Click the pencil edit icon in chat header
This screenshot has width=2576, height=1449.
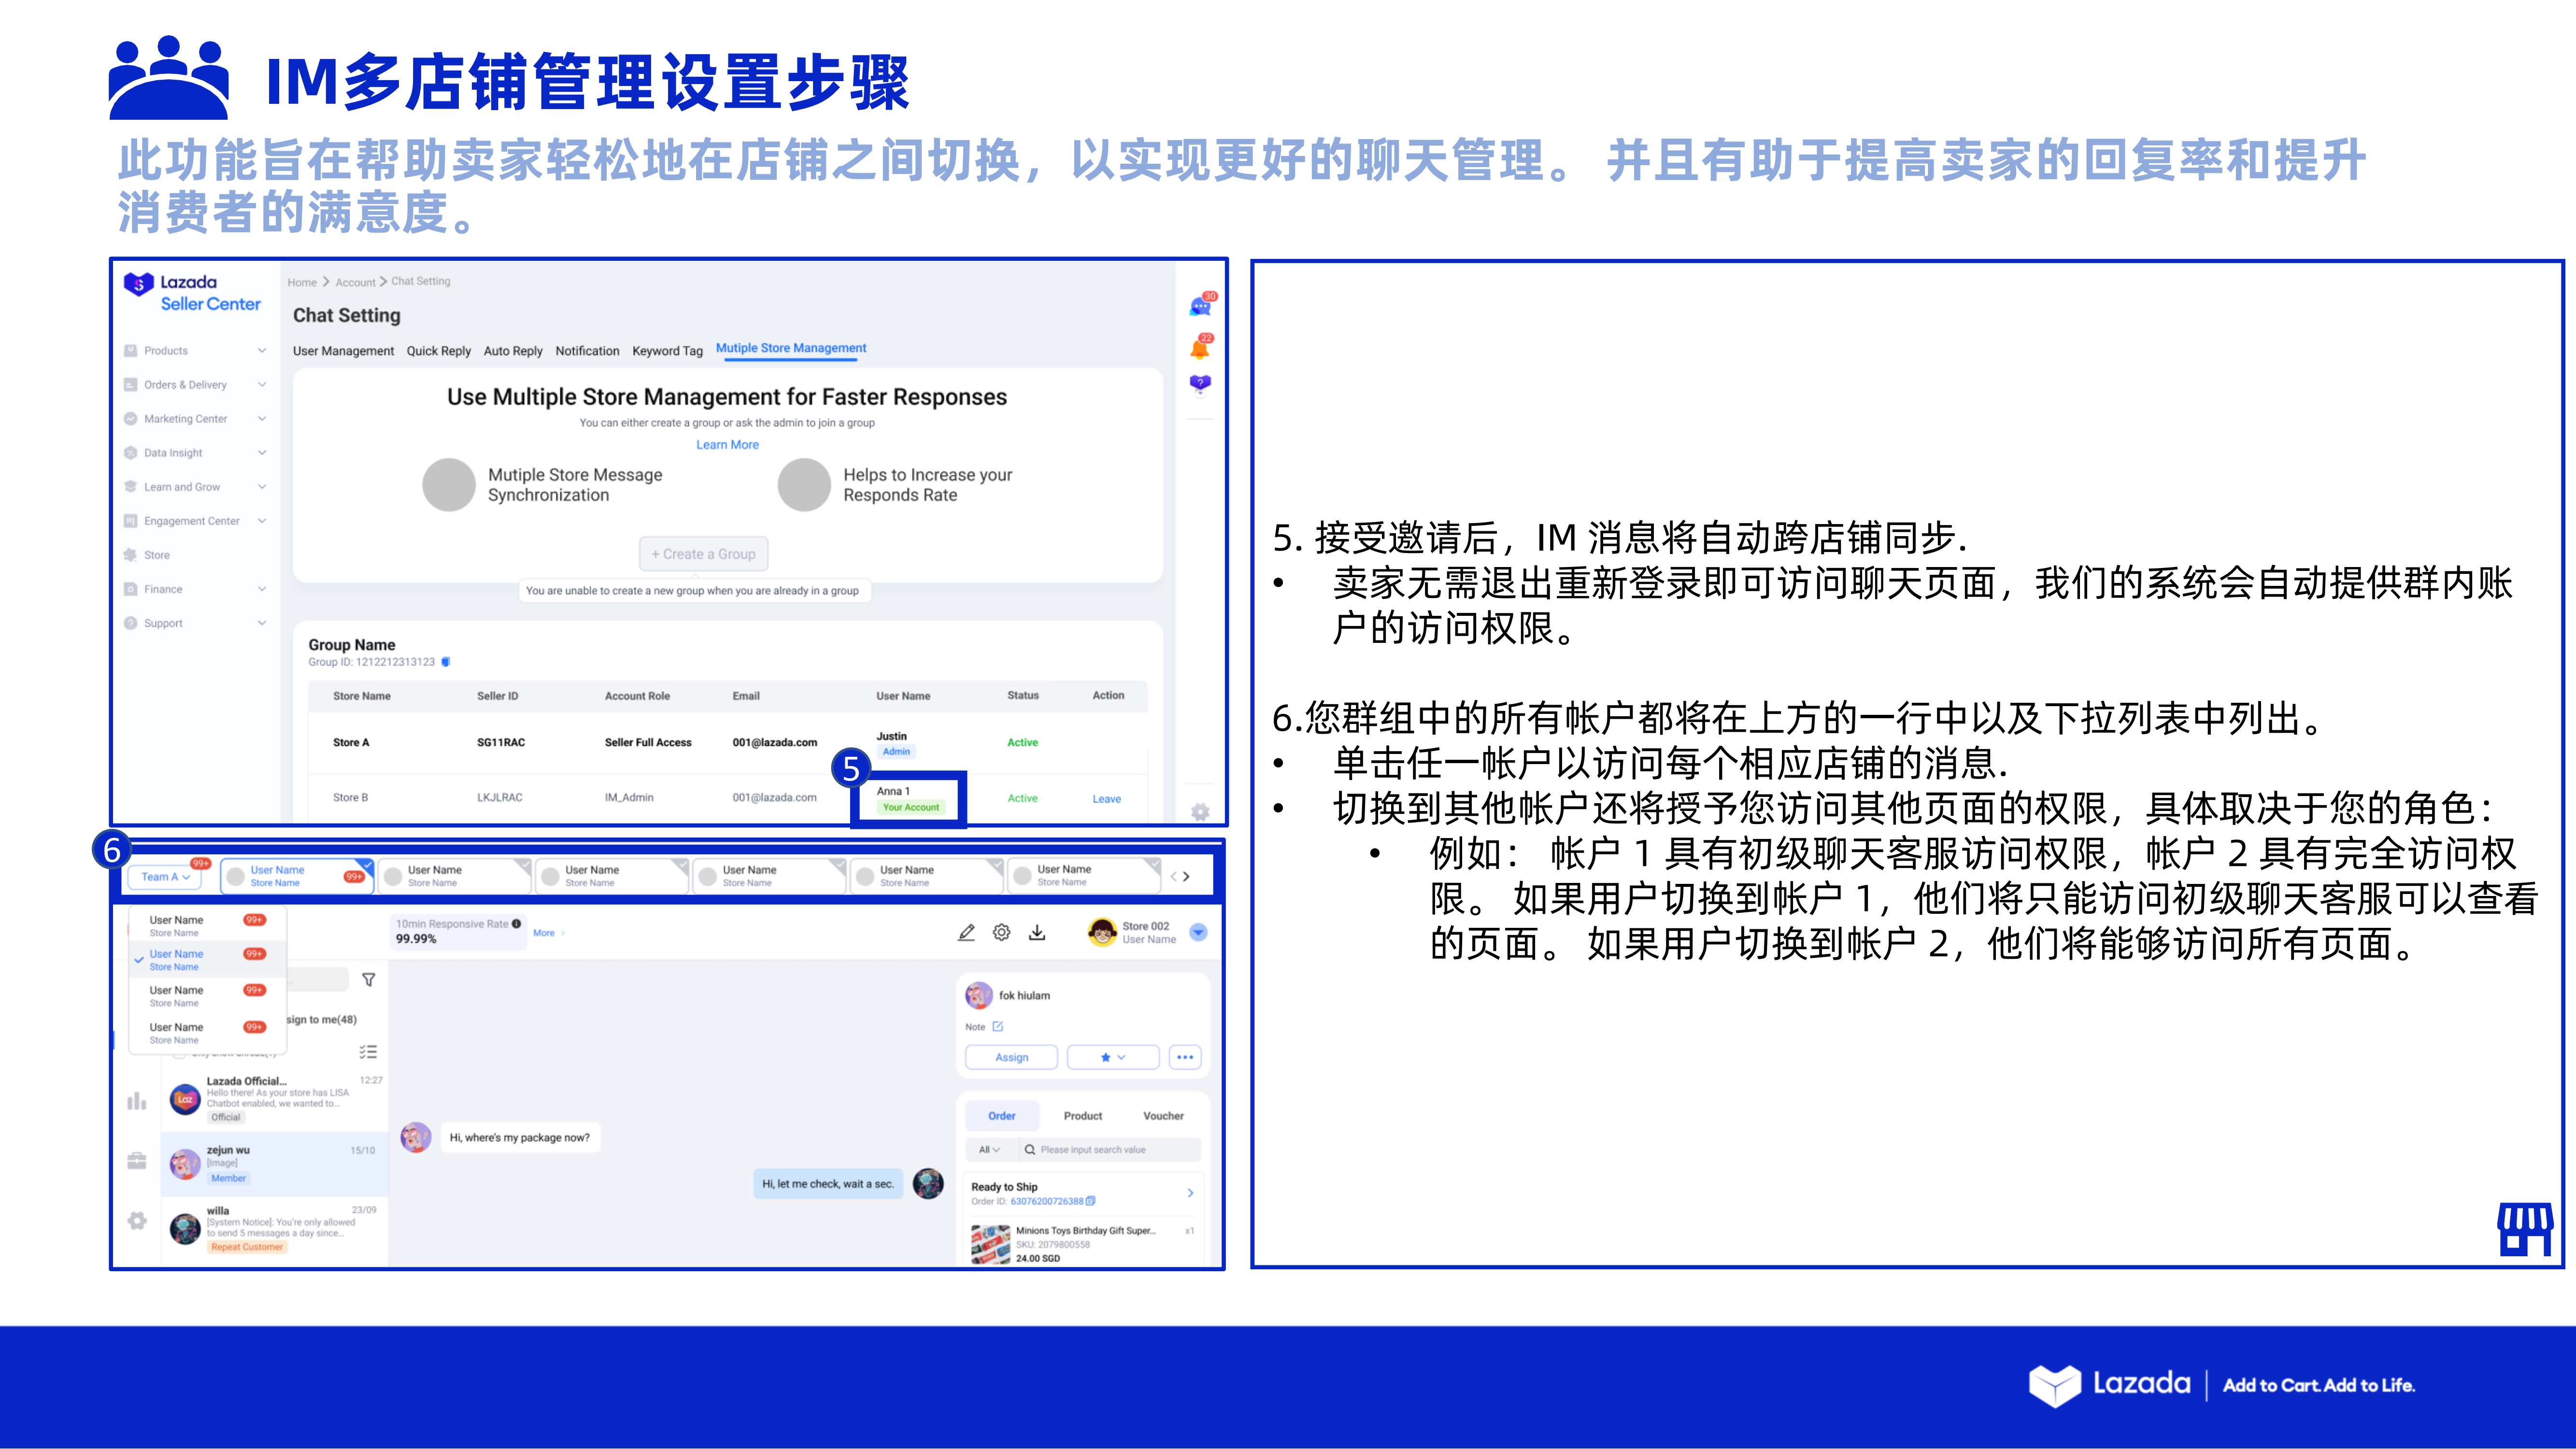(x=966, y=932)
